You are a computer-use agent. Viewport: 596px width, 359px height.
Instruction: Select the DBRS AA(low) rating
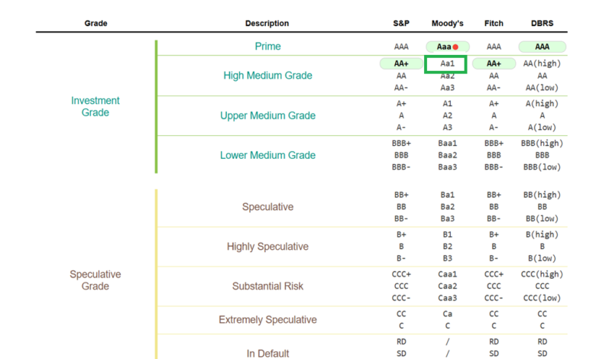(x=542, y=88)
